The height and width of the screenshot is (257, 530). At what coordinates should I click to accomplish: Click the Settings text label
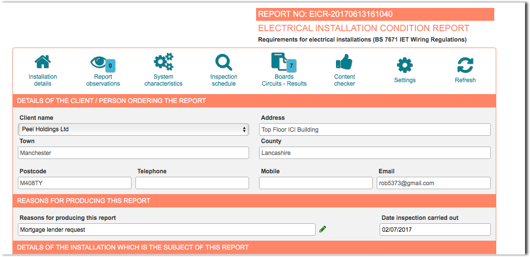[404, 80]
